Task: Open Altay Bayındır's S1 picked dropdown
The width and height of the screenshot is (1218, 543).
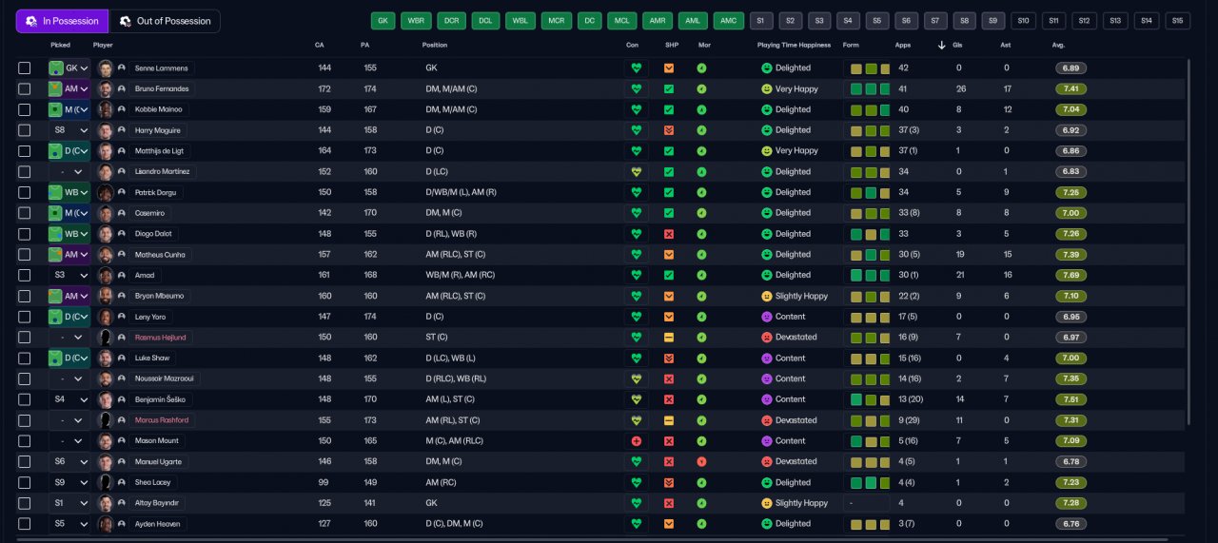Action: (69, 503)
